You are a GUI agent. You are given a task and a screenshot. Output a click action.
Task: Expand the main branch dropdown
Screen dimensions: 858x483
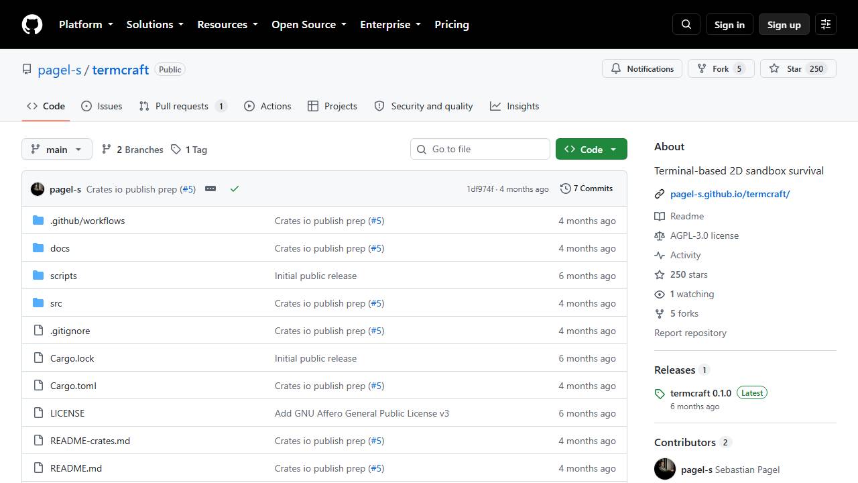coord(57,149)
